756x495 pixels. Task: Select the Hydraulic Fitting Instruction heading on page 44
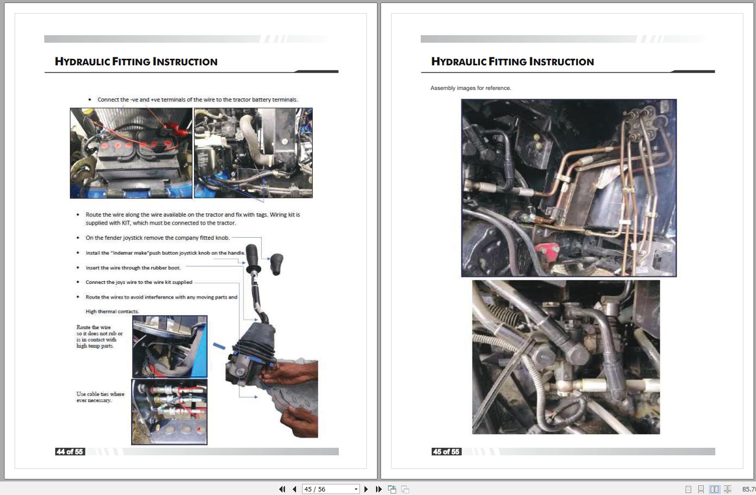coord(136,61)
